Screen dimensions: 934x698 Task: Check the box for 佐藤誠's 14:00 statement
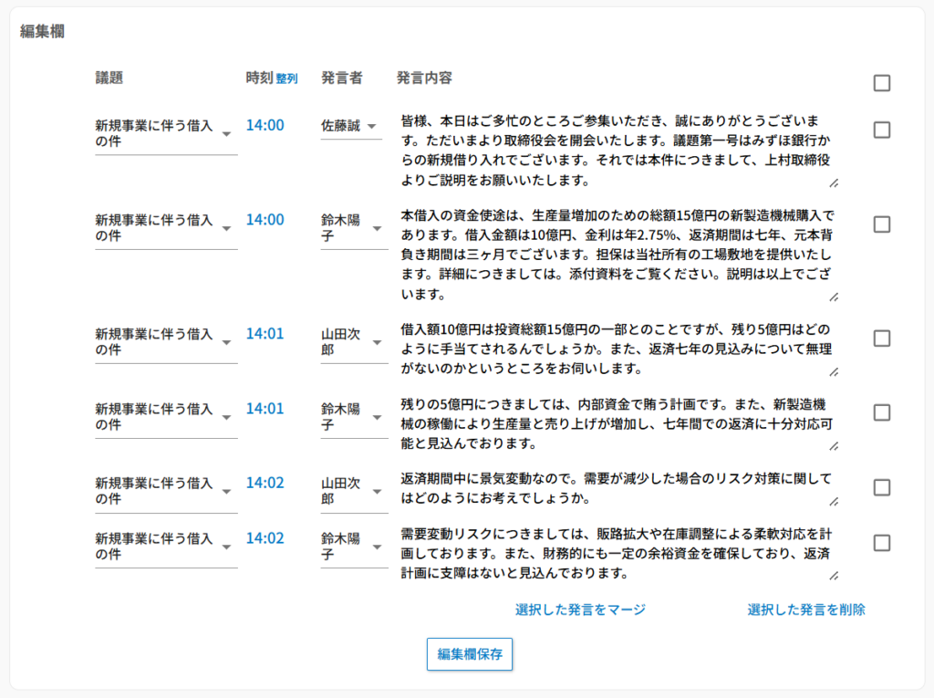pos(881,130)
